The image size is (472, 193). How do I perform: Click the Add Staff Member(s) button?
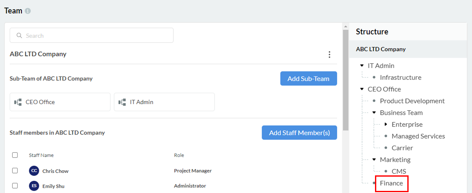pos(299,133)
